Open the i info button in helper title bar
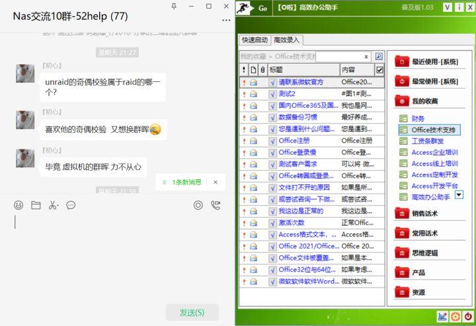Viewport: 476px width, 326px height. (x=459, y=7)
